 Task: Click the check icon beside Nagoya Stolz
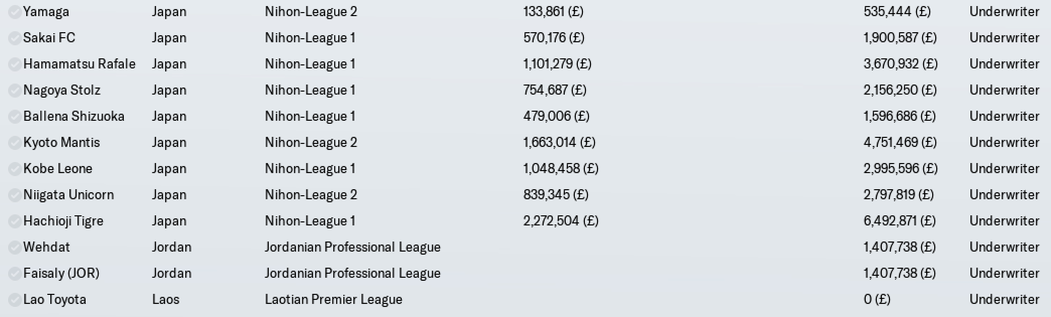[15, 90]
